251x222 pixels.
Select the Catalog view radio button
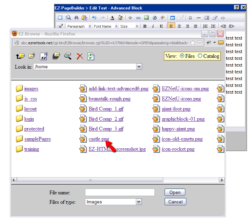pyautogui.click(x=200, y=56)
